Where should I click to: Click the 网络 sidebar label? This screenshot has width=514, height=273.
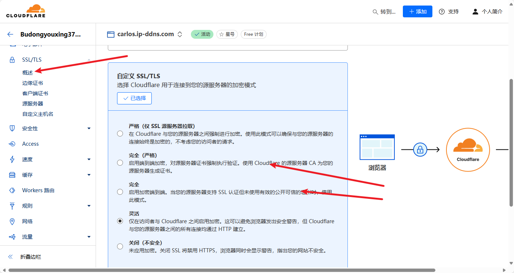(27, 221)
